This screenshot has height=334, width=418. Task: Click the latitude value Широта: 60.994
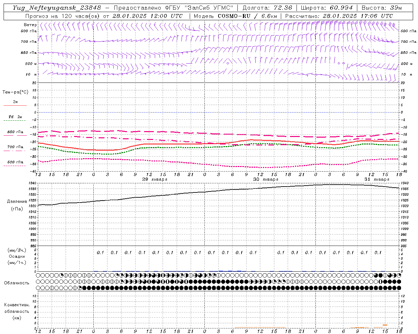(x=327, y=8)
